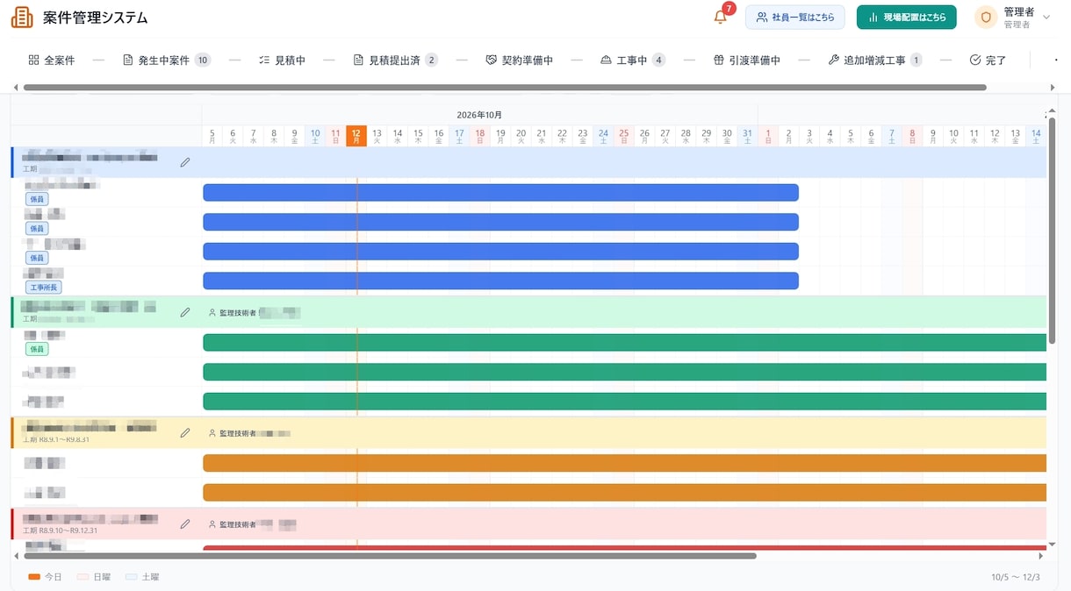Click the Gantt chart's bottom horizontal scrollbar
The height and width of the screenshot is (591, 1071).
click(x=390, y=556)
